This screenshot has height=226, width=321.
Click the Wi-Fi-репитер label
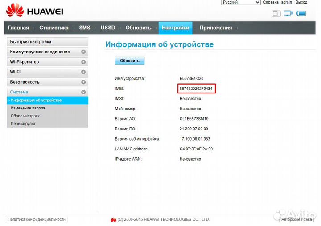coord(25,62)
